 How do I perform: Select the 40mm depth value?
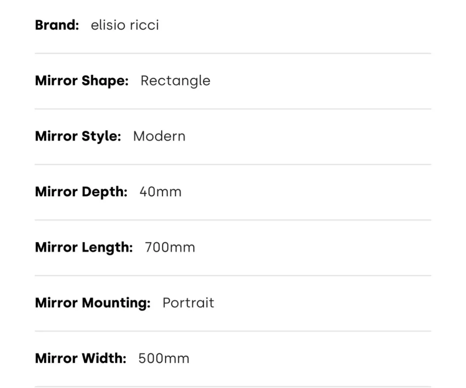pos(160,191)
